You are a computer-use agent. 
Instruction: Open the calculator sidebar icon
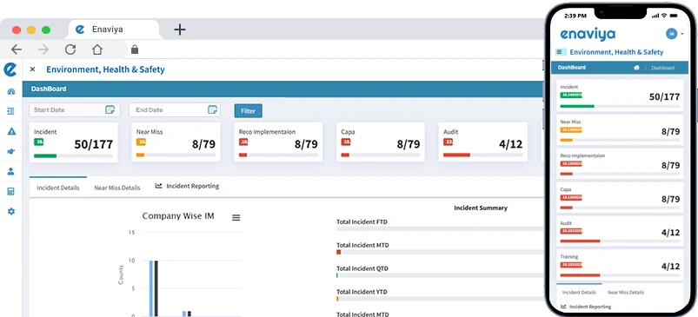coord(11,192)
